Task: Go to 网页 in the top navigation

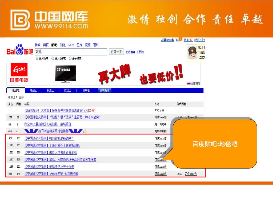Action: coord(46,45)
